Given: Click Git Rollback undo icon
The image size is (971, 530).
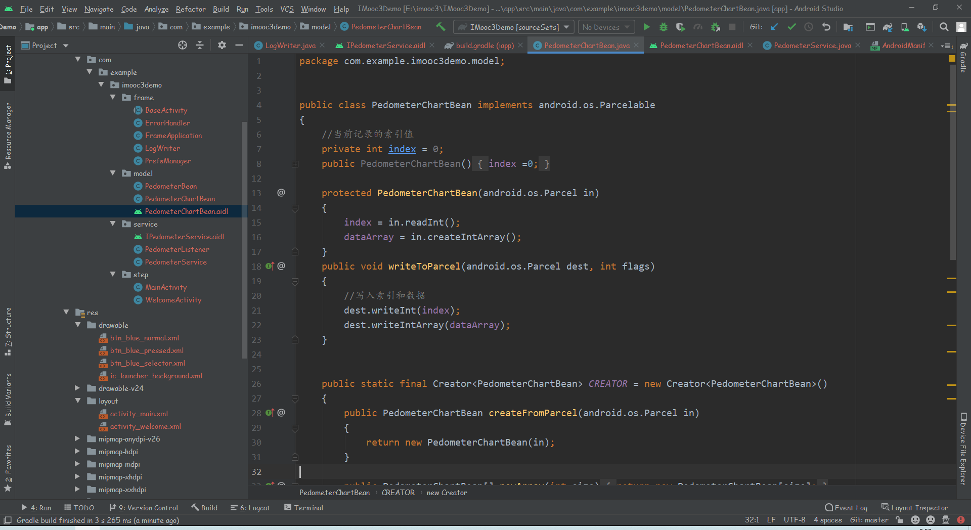Looking at the screenshot, I should coord(826,27).
